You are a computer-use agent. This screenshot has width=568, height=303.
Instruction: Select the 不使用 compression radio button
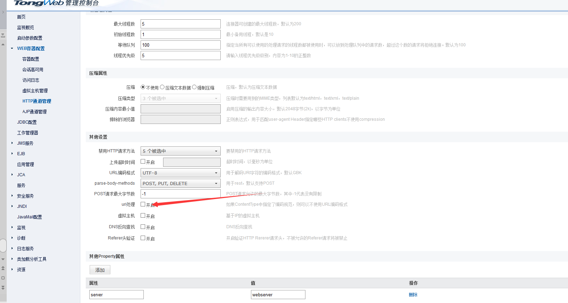[143, 87]
